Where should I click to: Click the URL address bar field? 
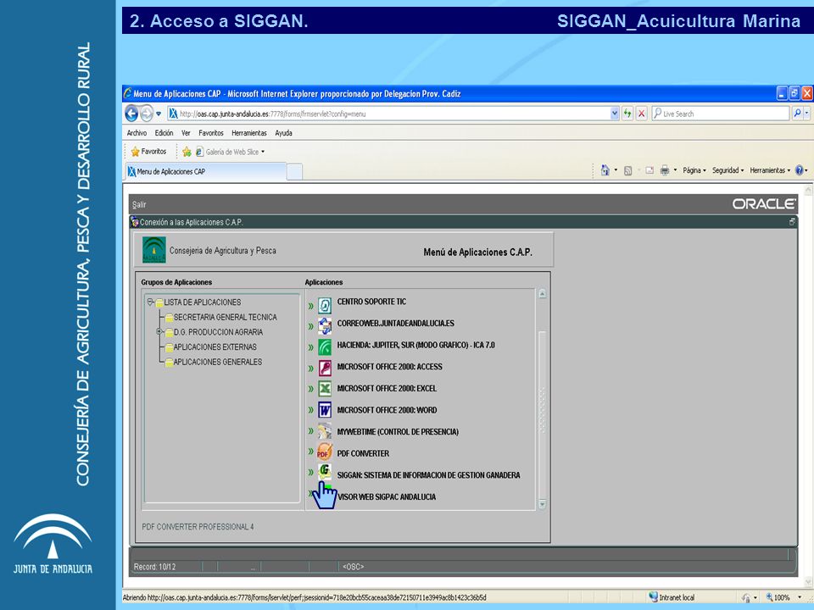pos(389,113)
